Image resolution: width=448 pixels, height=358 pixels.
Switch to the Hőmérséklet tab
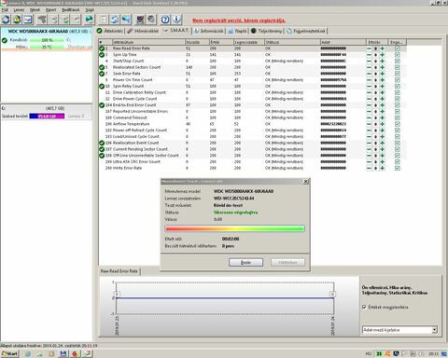[x=143, y=31]
